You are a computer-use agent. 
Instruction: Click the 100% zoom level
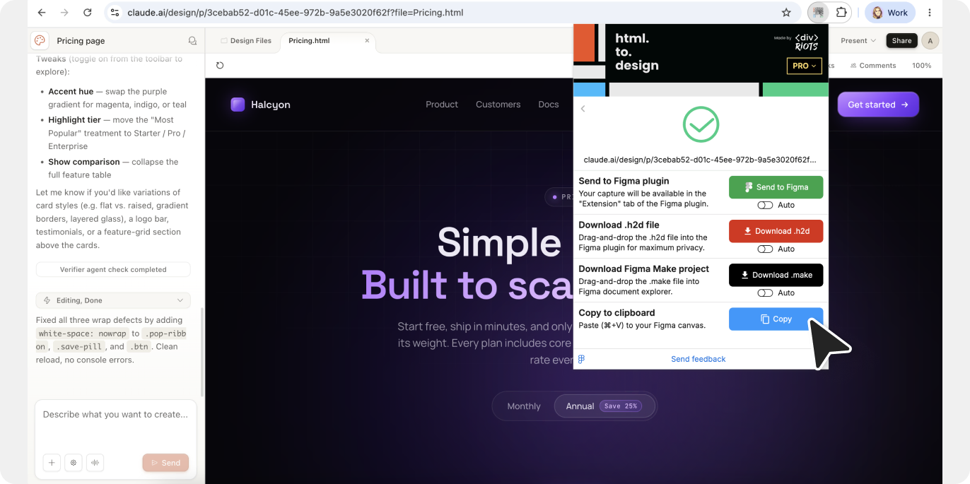pos(922,66)
